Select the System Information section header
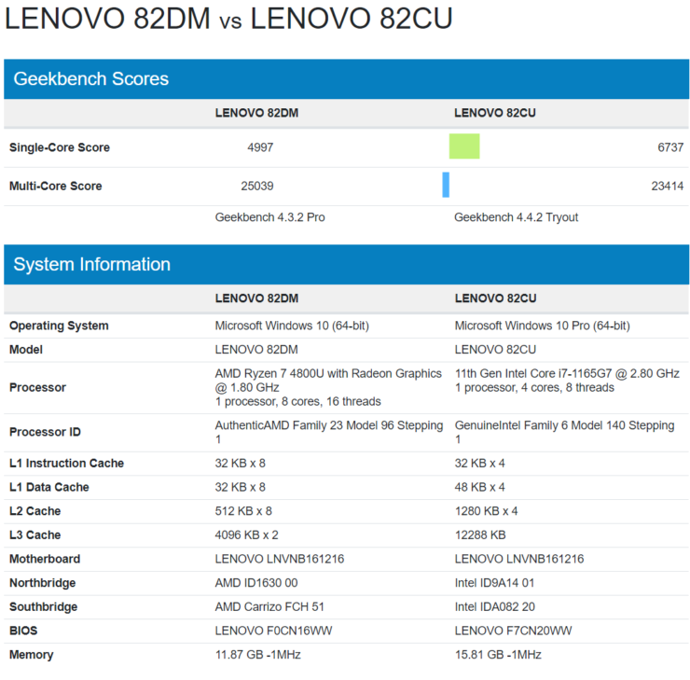This screenshot has width=690, height=680. pos(346,264)
